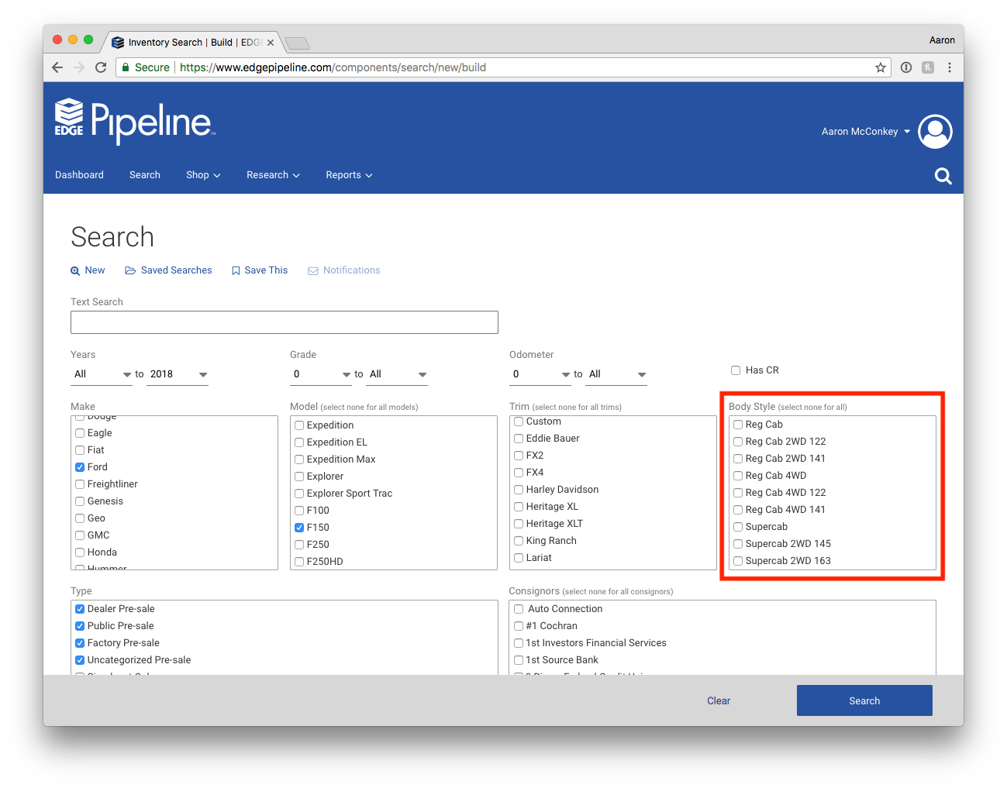Open Aaron McConkey account dropdown
1007x788 pixels.
[x=866, y=132]
